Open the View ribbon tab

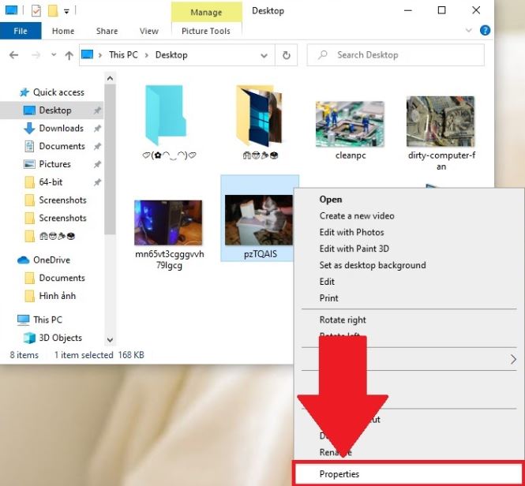tap(148, 31)
